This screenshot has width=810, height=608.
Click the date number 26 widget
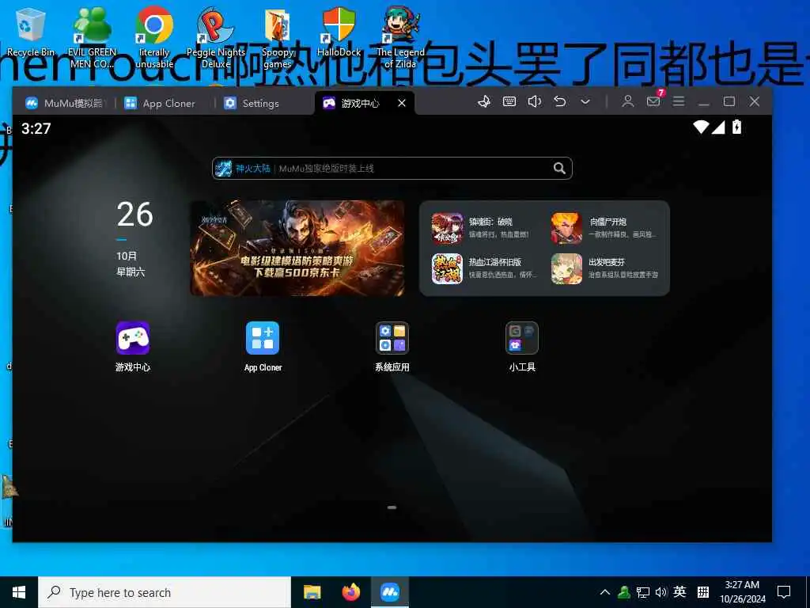134,214
